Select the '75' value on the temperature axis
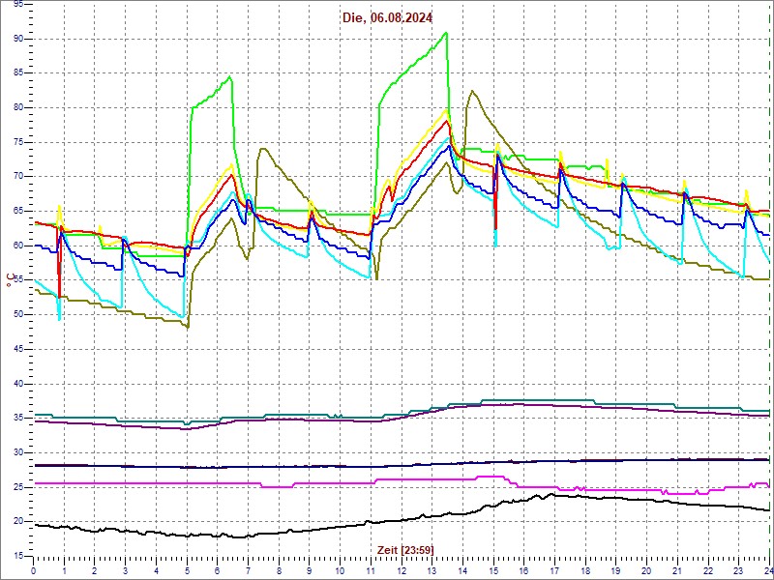The image size is (774, 580). [18, 142]
